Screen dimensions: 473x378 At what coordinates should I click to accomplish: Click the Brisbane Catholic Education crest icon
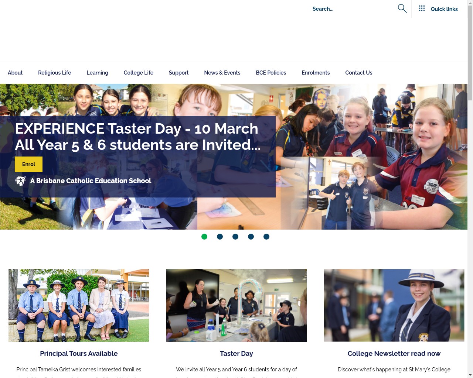(21, 181)
